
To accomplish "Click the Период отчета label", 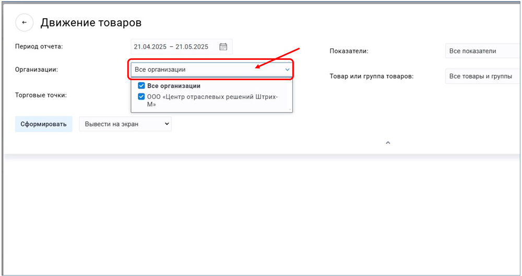I will click(39, 46).
